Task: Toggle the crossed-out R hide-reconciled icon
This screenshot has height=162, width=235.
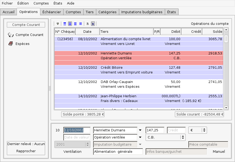Action: coord(93,24)
